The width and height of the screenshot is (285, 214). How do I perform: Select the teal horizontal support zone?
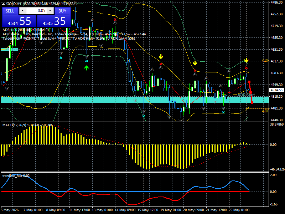coord(135,100)
